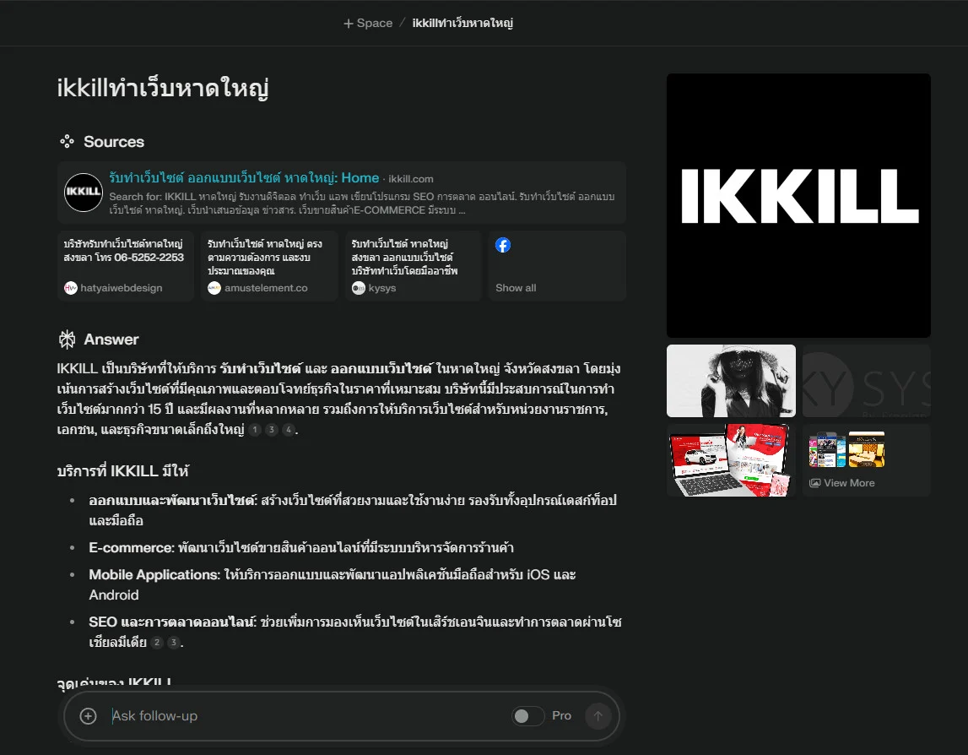Click citation number 4 in first paragraph

click(289, 430)
